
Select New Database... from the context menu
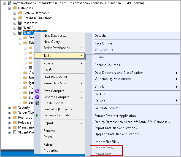(x=60, y=36)
